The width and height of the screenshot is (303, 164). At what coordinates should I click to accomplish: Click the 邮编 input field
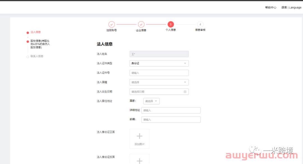tap(171, 120)
